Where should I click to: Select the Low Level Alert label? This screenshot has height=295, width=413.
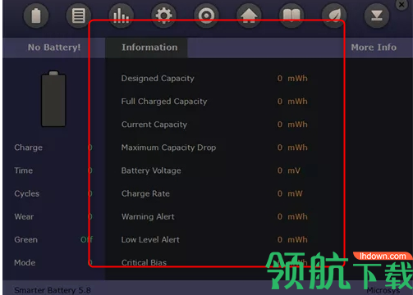coord(150,239)
